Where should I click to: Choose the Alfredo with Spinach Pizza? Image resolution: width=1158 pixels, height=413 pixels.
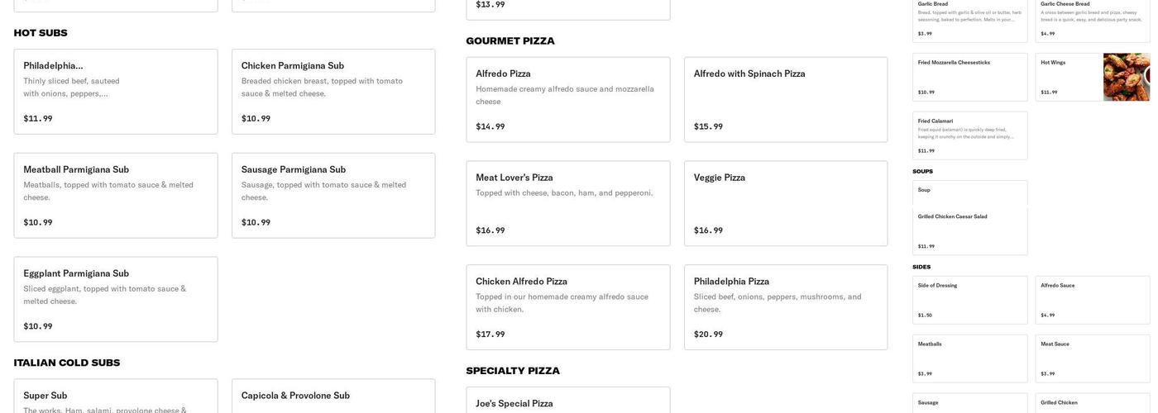pos(786,99)
